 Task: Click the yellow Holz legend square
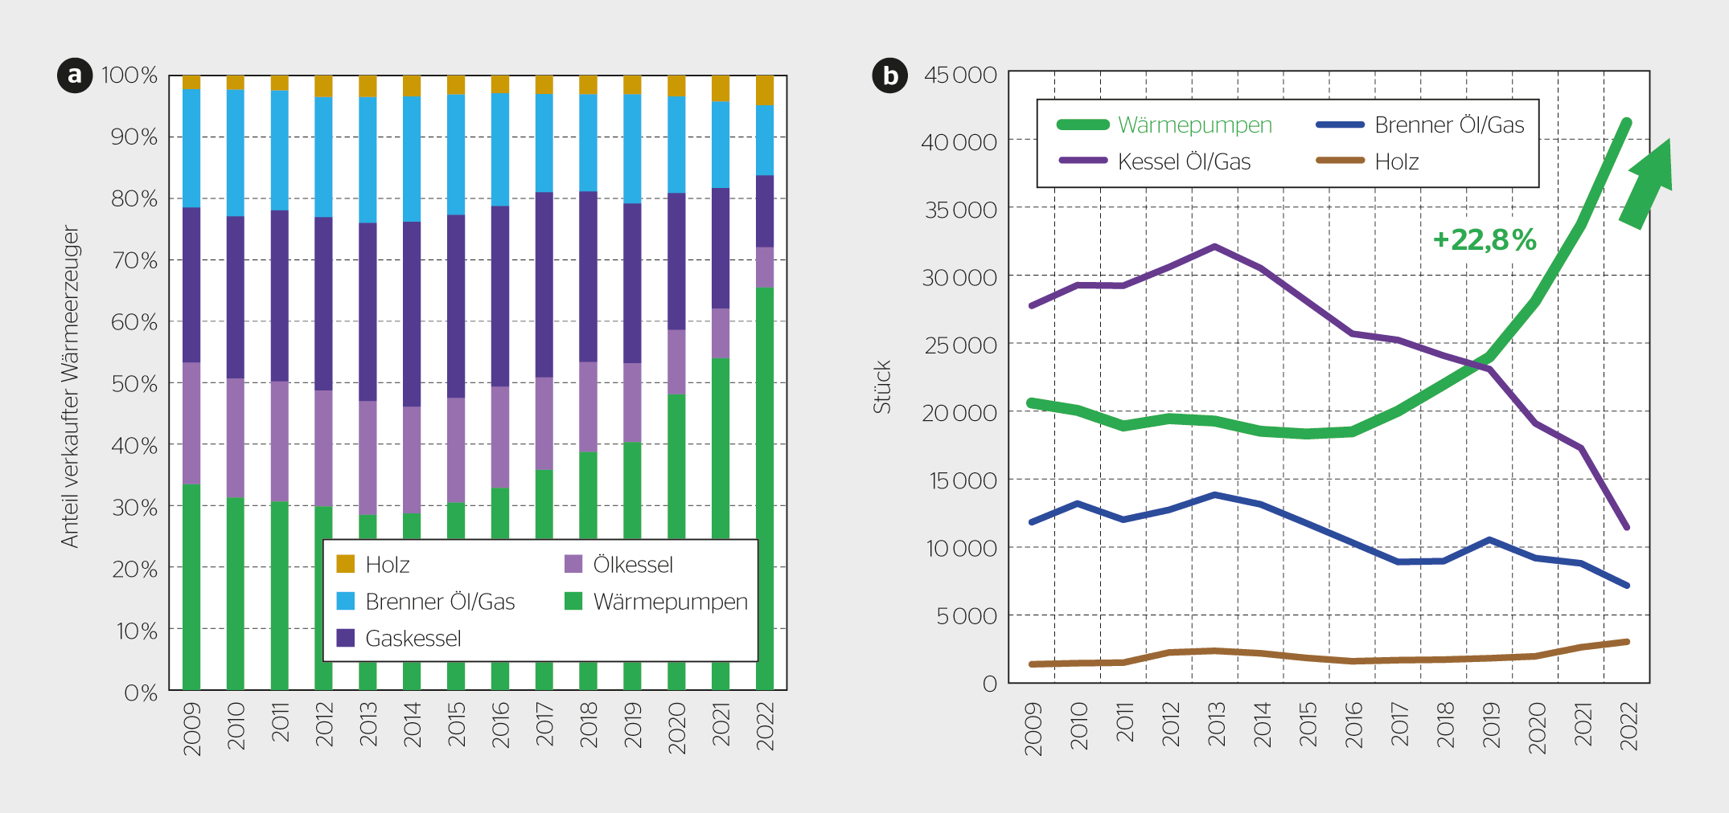point(346,564)
